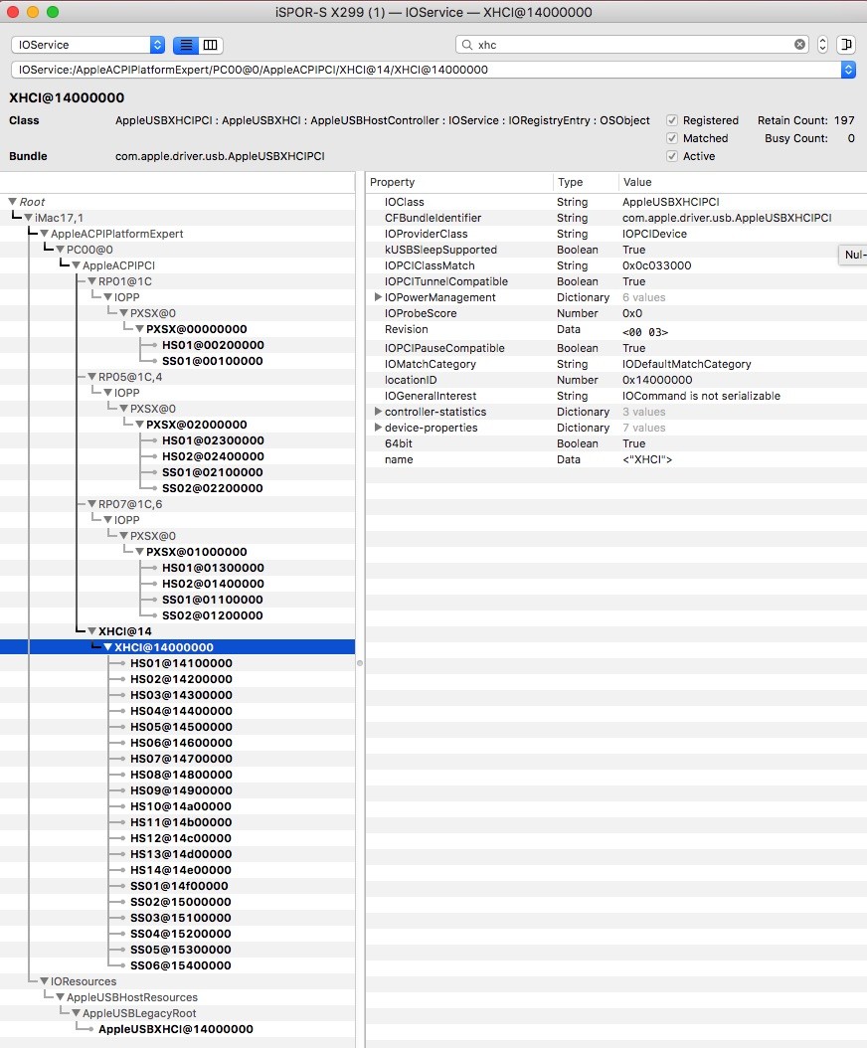Click the search results stepper arrows
This screenshot has width=867, height=1048.
click(x=822, y=45)
